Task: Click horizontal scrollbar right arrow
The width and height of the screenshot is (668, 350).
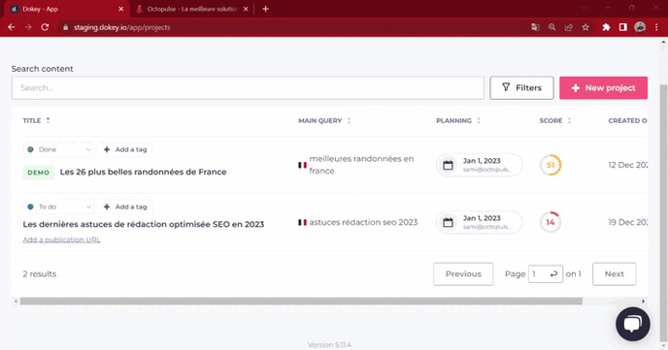Action: (644, 302)
